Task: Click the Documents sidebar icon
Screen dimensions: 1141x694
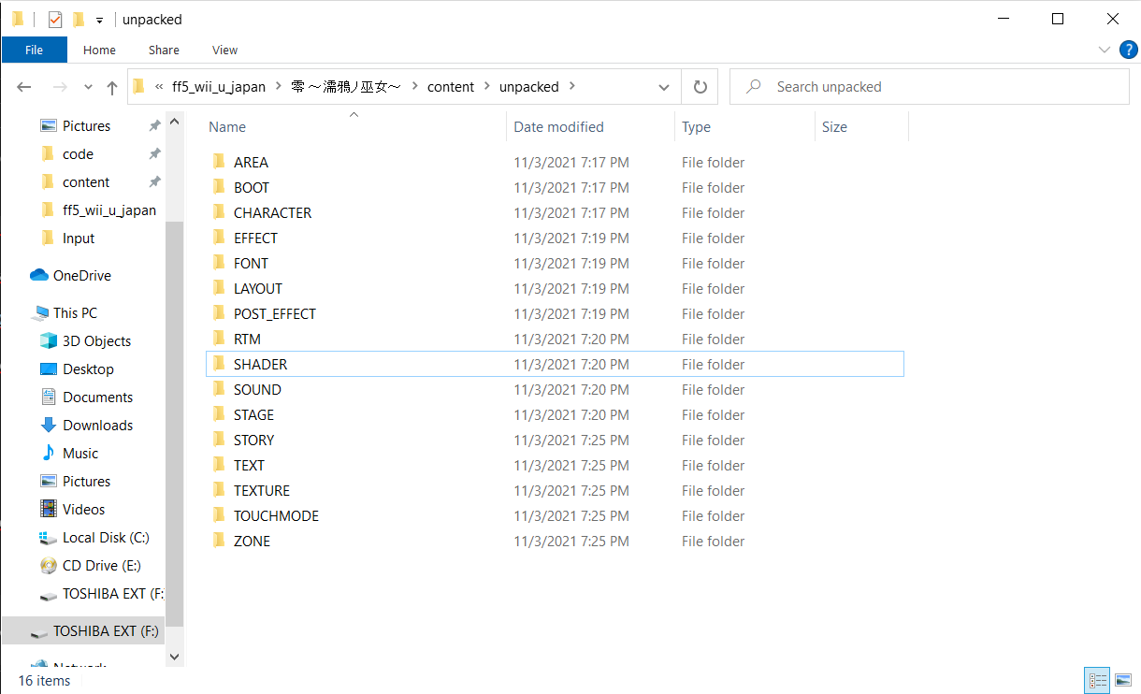Action: 49,397
